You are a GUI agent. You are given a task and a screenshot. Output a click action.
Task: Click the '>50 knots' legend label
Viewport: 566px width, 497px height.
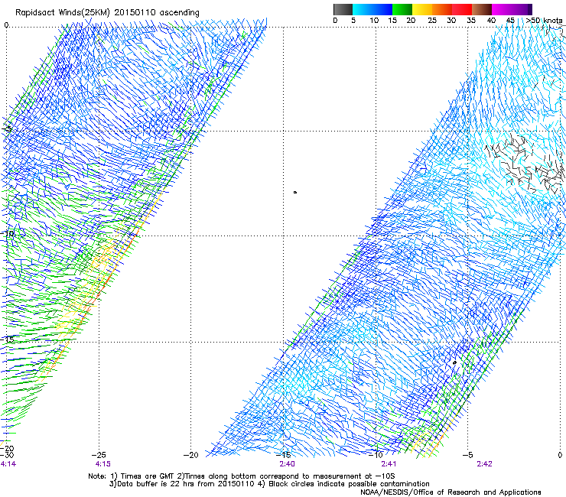pyautogui.click(x=544, y=20)
